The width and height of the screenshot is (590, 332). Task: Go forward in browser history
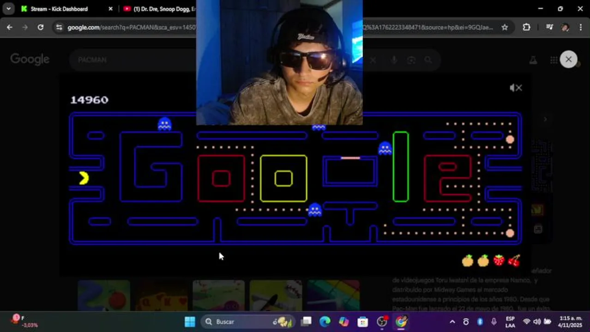point(25,27)
